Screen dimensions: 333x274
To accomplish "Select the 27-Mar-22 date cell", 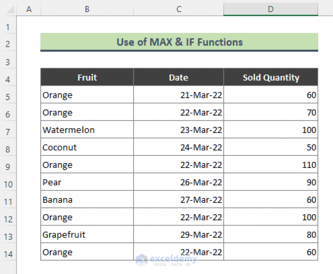I will coord(179,200).
